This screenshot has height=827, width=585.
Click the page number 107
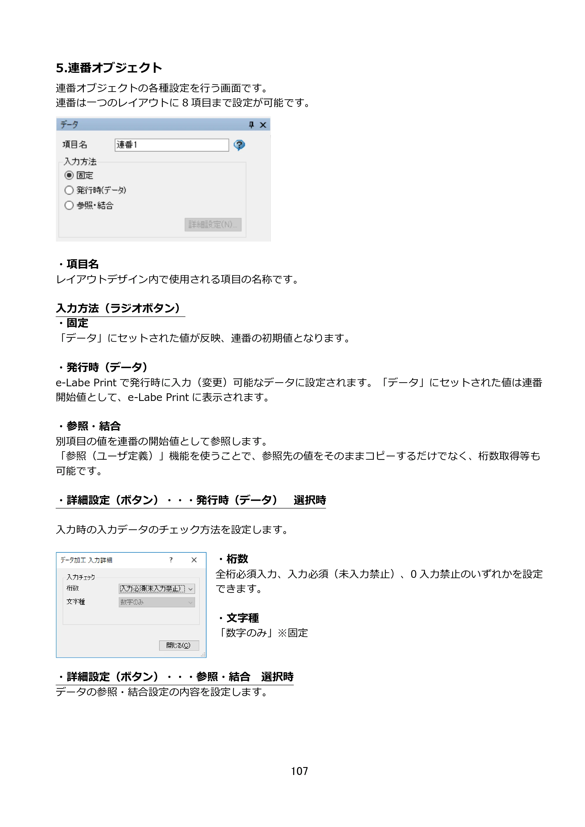[x=299, y=771]
